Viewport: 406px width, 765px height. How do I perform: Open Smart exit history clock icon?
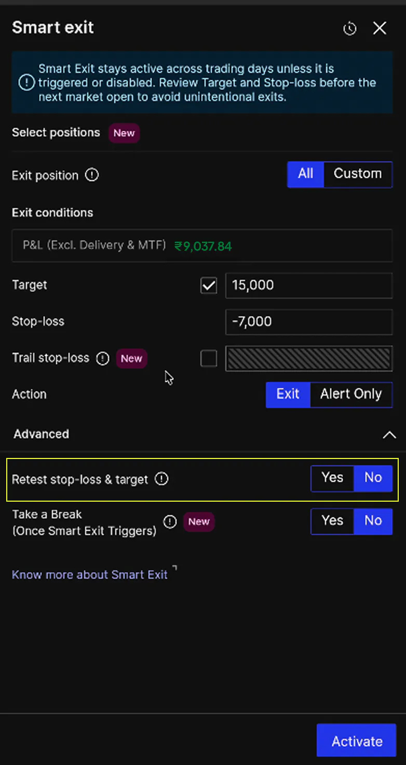tap(350, 29)
